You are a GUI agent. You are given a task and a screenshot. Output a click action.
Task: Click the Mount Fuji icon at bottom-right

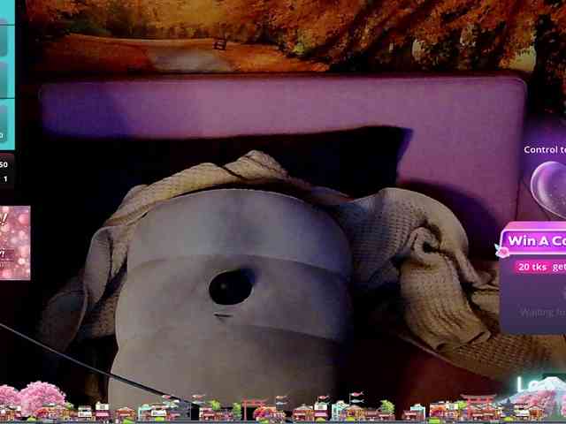tap(550, 390)
